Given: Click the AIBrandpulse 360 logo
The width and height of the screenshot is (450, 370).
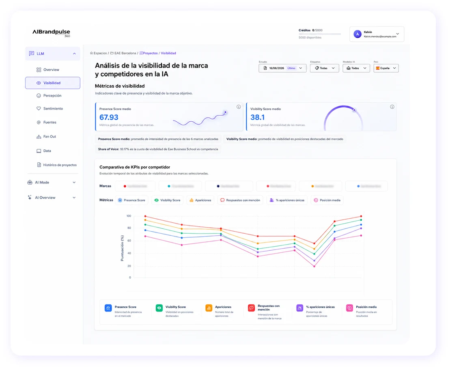Looking at the screenshot, I should point(51,33).
